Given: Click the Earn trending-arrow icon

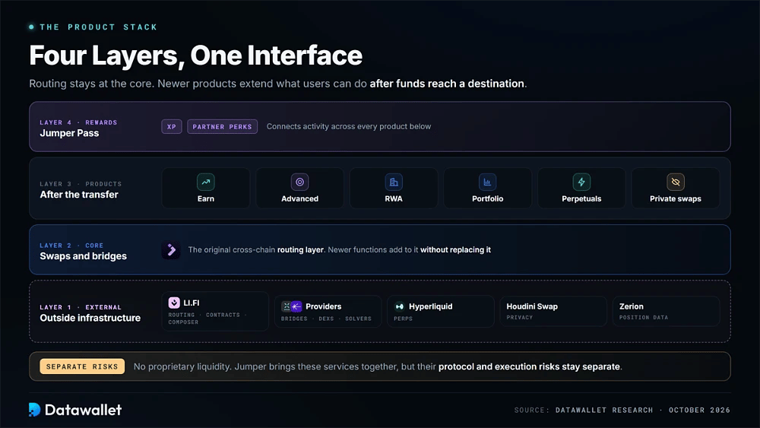Looking at the screenshot, I should coord(205,182).
